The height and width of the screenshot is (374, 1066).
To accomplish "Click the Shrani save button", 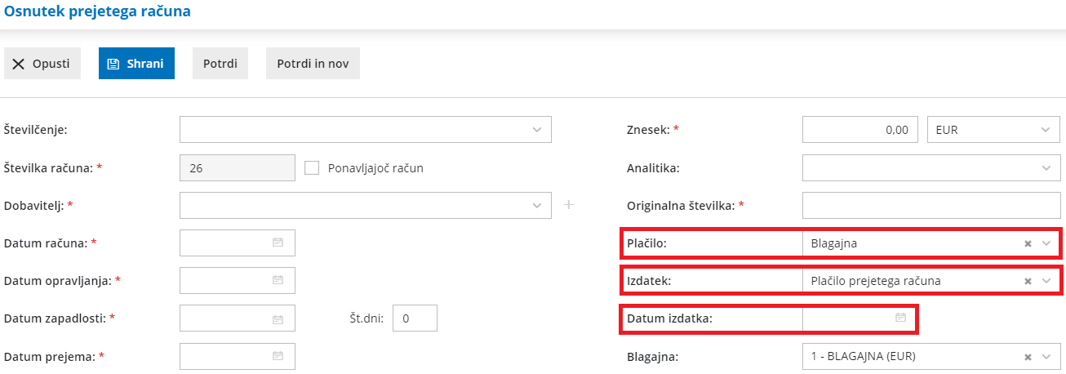I will click(136, 64).
